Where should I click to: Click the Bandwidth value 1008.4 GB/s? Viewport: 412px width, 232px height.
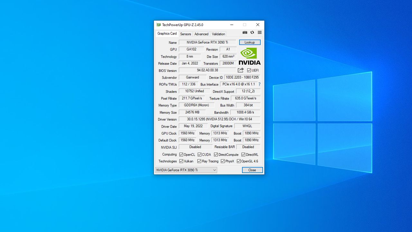245,112
